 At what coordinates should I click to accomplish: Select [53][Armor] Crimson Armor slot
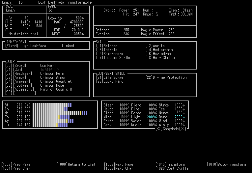point(36,77)
